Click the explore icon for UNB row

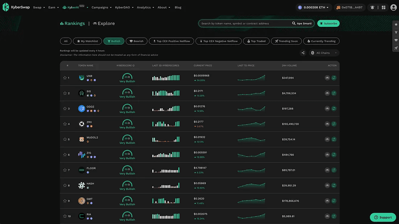click(327, 78)
